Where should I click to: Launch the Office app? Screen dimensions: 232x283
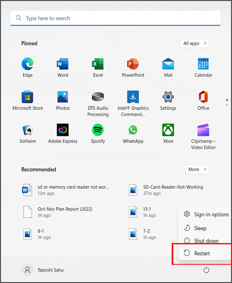coord(203,100)
